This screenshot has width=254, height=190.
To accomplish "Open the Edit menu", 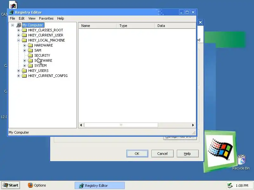I will (22, 18).
